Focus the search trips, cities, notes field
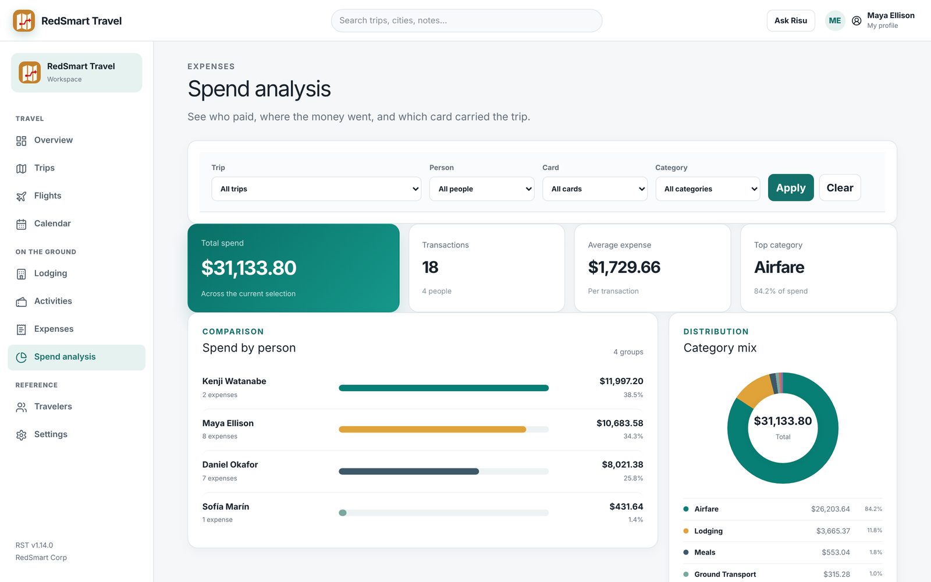Viewport: 931px width, 582px height. point(467,20)
